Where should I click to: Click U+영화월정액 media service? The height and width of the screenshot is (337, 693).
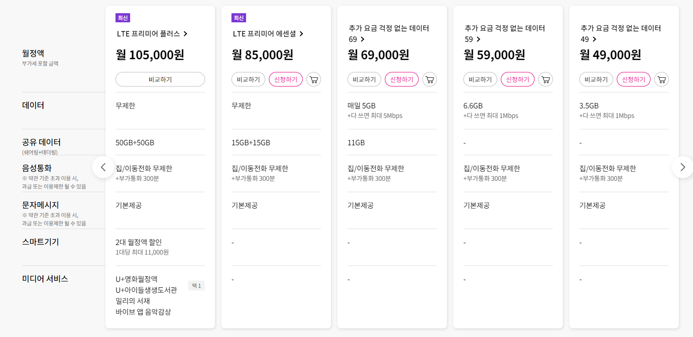pyautogui.click(x=136, y=279)
